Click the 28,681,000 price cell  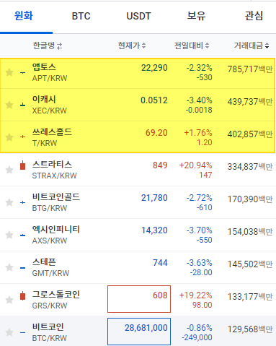click(139, 332)
